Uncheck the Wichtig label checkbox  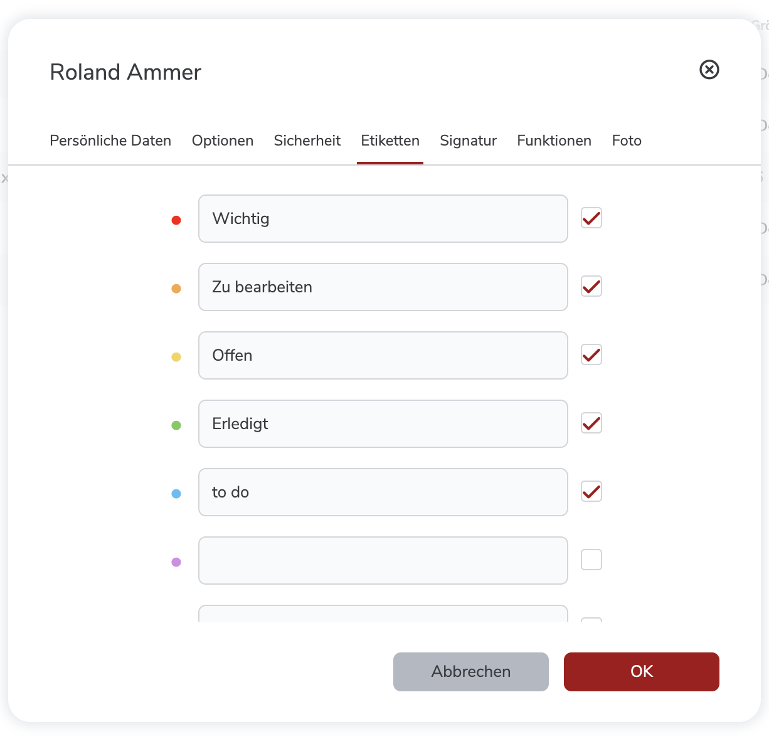[591, 218]
